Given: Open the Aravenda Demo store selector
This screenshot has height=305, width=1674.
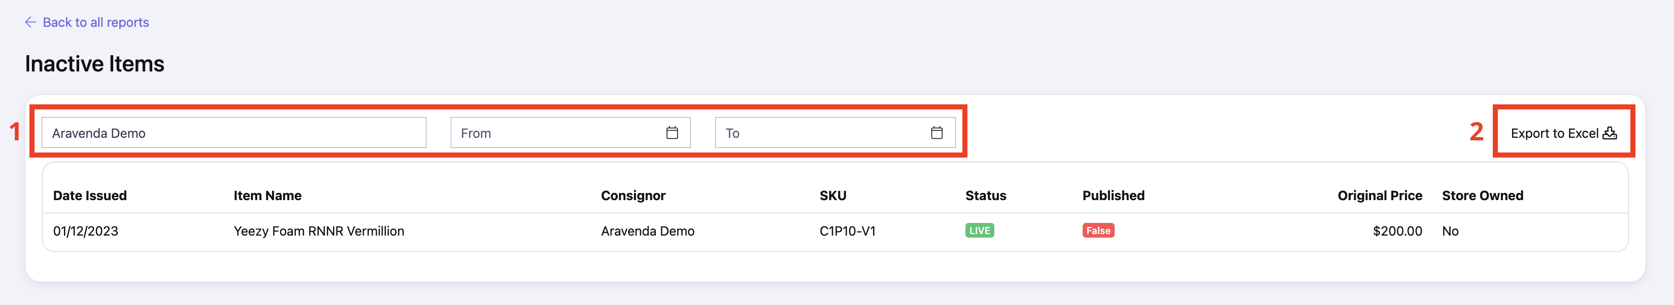Looking at the screenshot, I should pyautogui.click(x=234, y=132).
